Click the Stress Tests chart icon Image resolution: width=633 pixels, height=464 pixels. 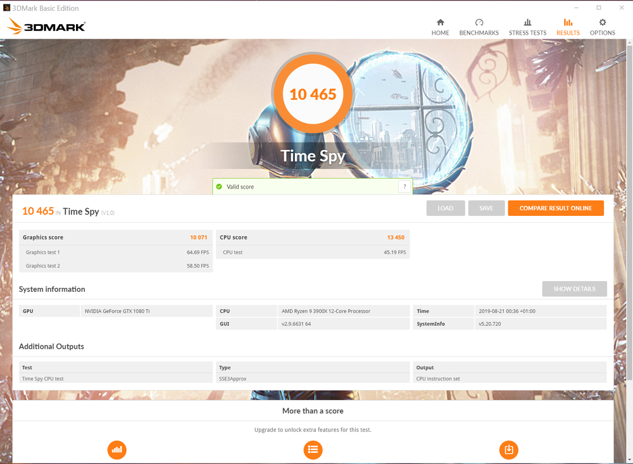(527, 22)
